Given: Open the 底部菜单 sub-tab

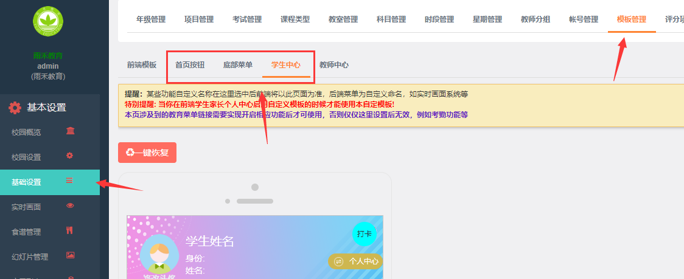Looking at the screenshot, I should (x=238, y=65).
